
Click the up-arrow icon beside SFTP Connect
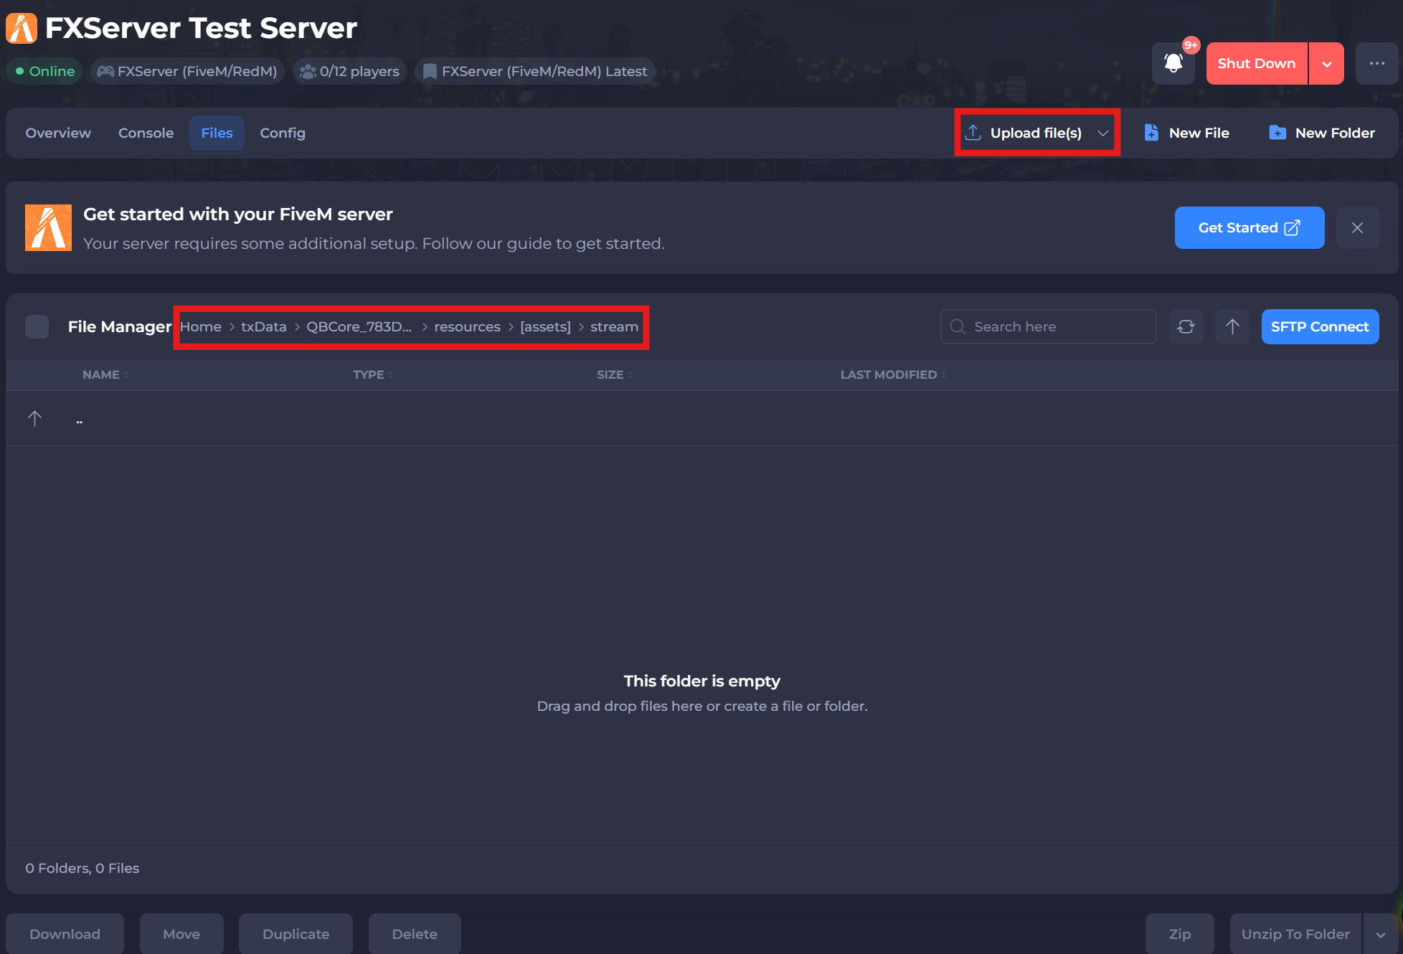pos(1232,327)
